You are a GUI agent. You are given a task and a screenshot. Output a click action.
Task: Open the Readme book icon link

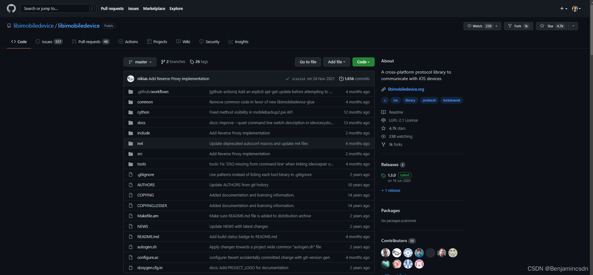[x=384, y=112]
